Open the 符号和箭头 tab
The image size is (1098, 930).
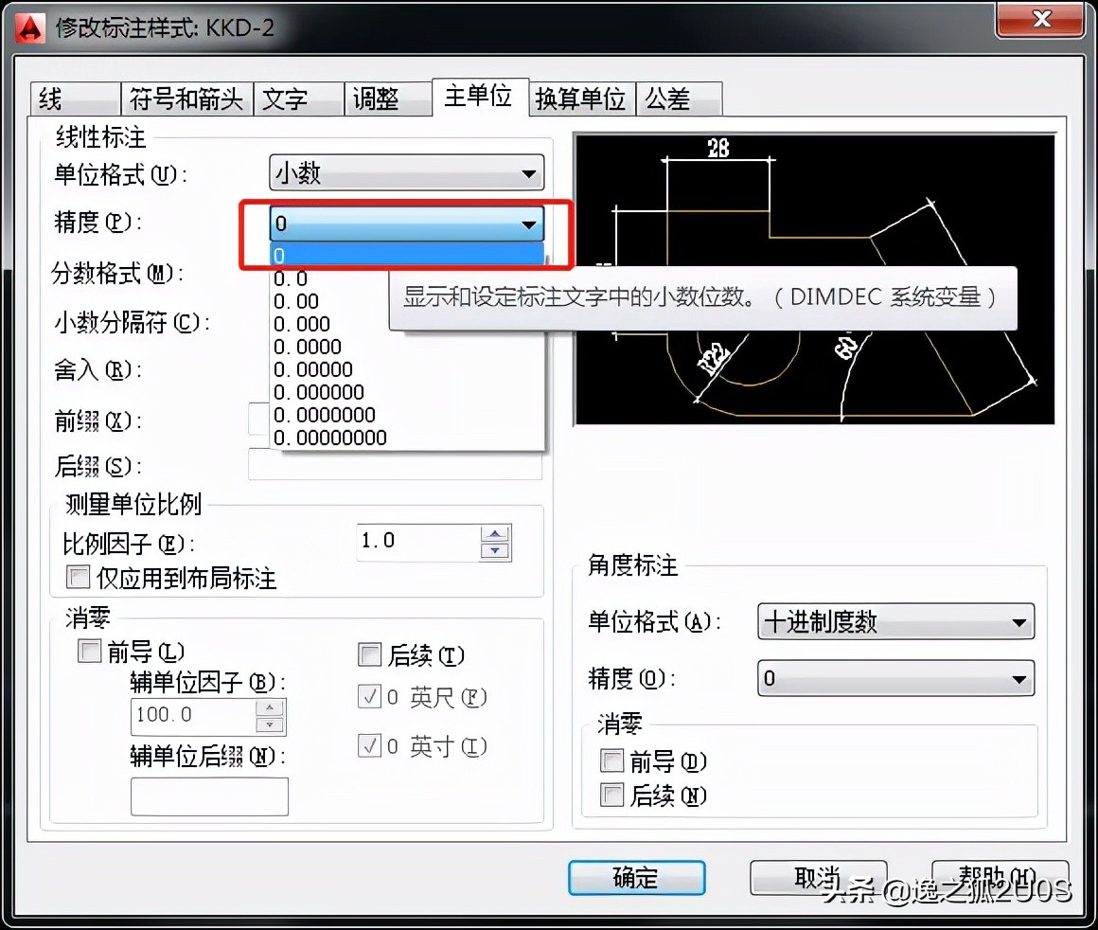tap(186, 98)
